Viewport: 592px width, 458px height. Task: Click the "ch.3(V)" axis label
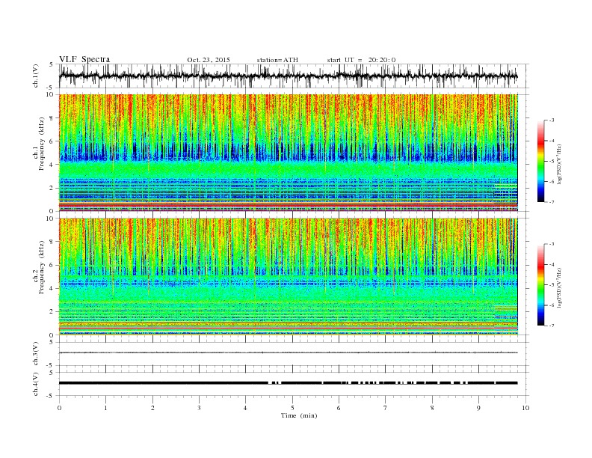click(x=36, y=354)
